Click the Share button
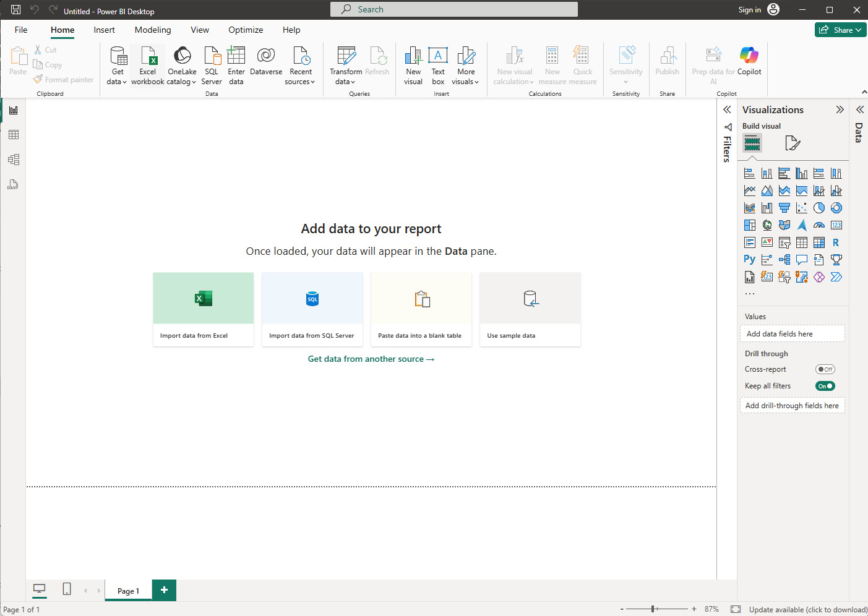The width and height of the screenshot is (868, 616). (x=840, y=30)
